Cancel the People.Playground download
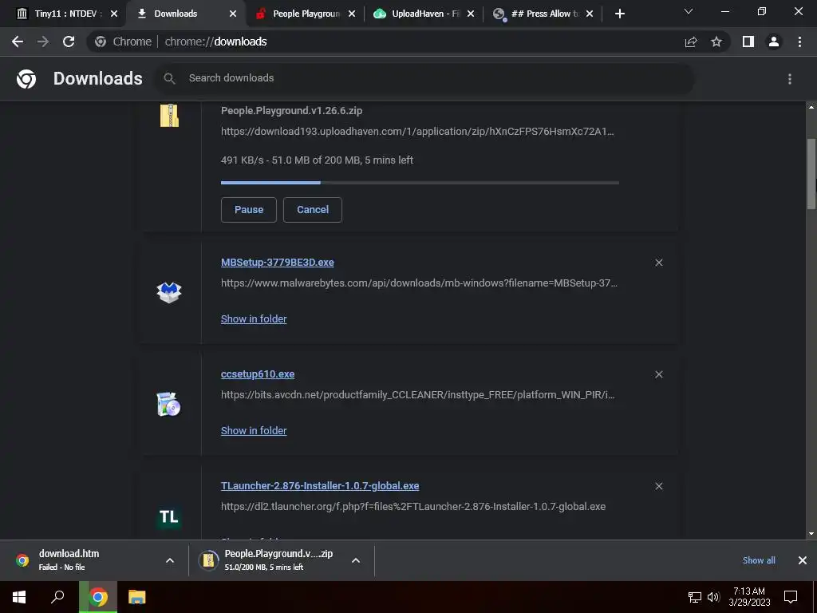This screenshot has height=613, width=817. click(313, 210)
